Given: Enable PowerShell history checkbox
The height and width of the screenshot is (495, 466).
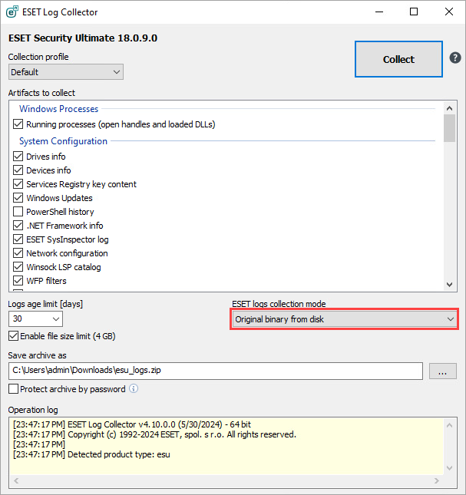Looking at the screenshot, I should [x=18, y=212].
